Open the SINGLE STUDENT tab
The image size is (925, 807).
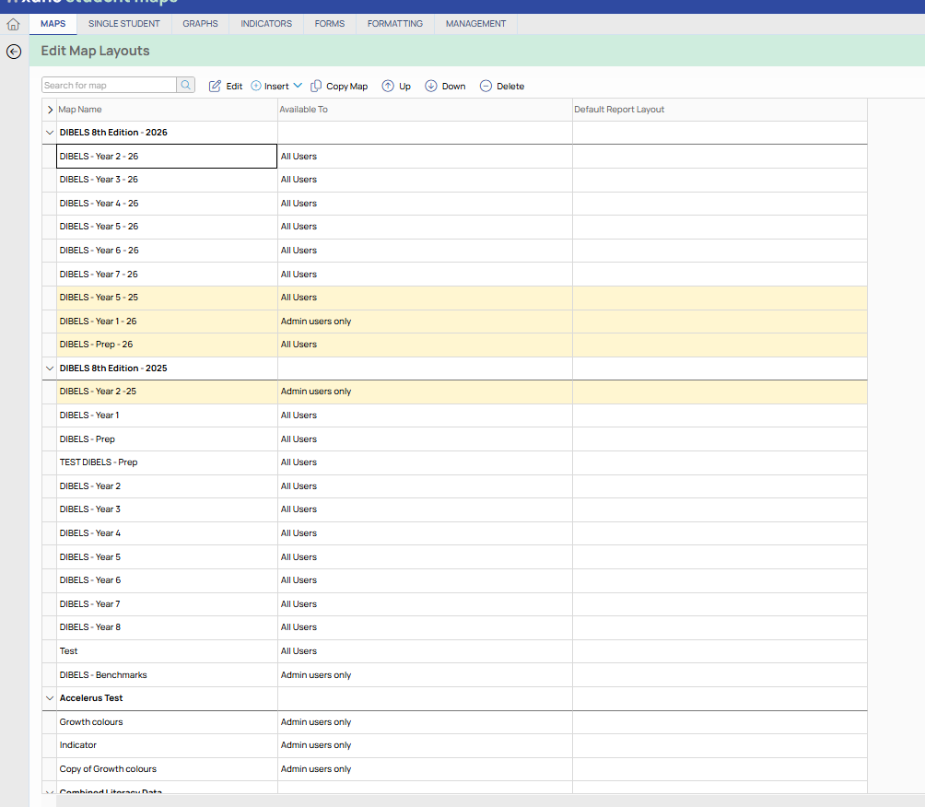coord(123,24)
